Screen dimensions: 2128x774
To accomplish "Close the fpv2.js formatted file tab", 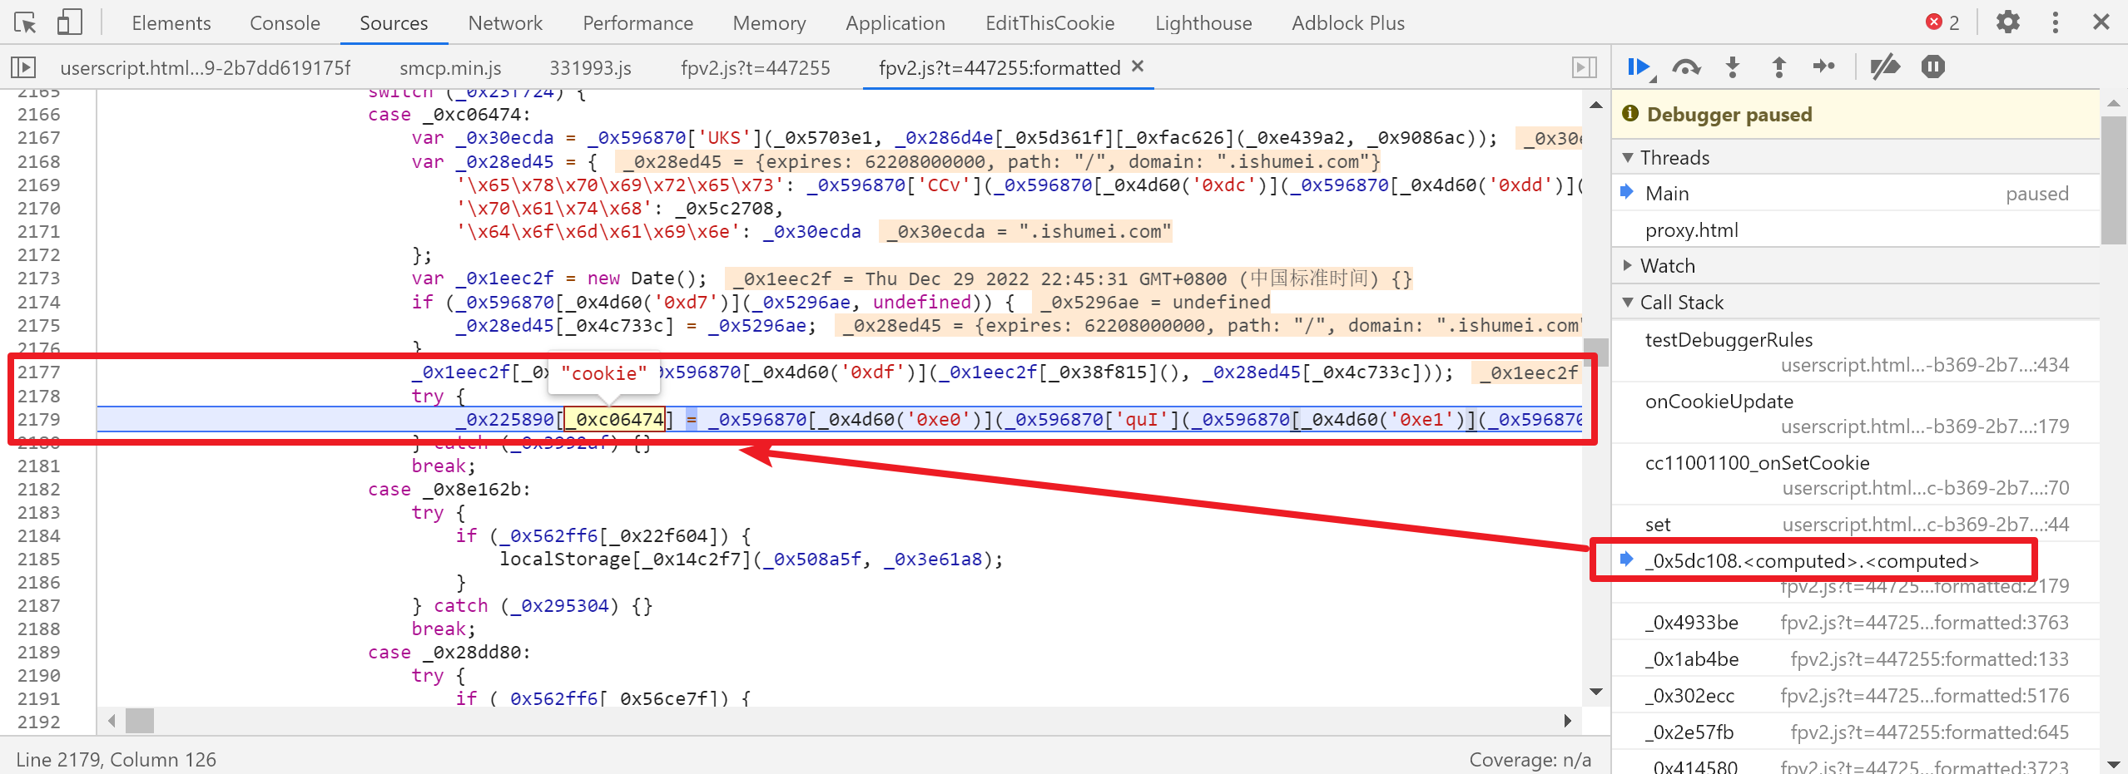I will (1138, 67).
